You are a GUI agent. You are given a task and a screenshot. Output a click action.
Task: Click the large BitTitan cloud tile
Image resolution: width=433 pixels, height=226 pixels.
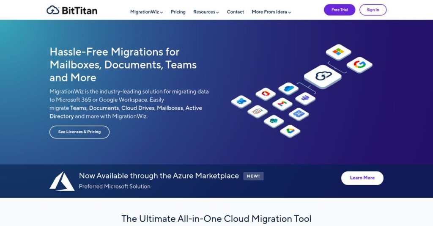click(323, 77)
